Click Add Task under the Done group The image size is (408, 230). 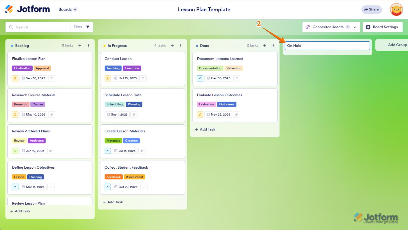coord(205,129)
